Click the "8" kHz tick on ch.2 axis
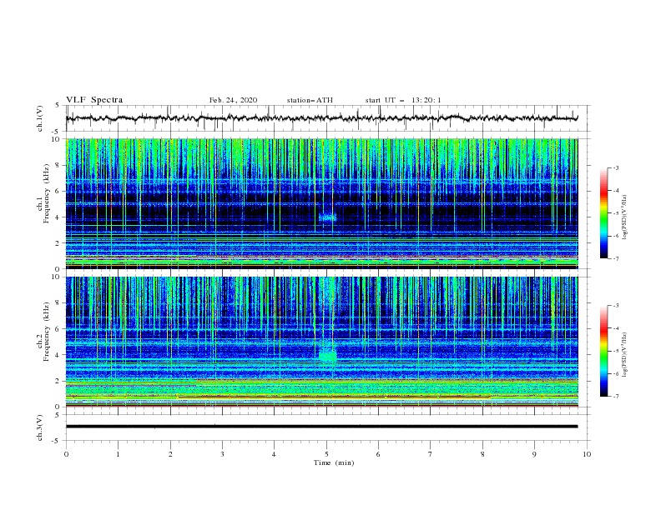 58,303
